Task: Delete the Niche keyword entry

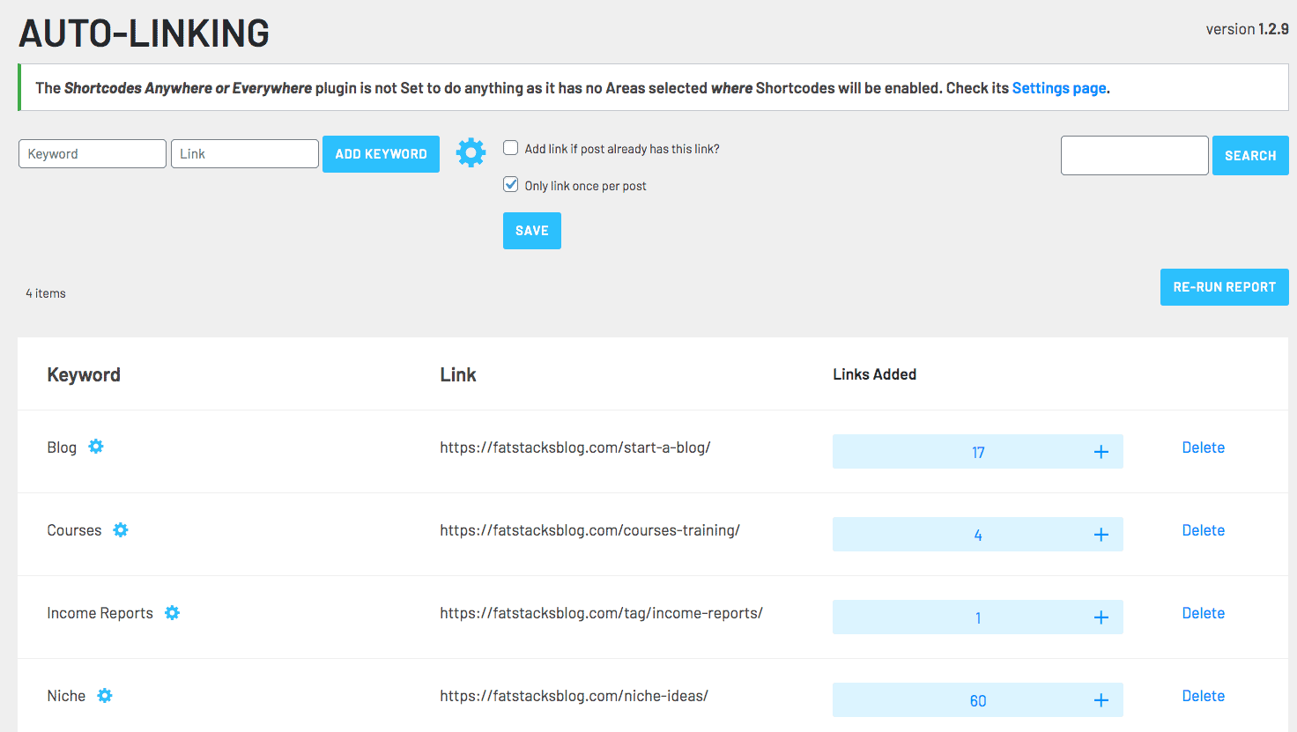Action: click(x=1203, y=695)
